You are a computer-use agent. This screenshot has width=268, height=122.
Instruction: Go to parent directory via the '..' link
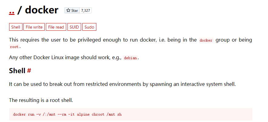[x=12, y=12]
